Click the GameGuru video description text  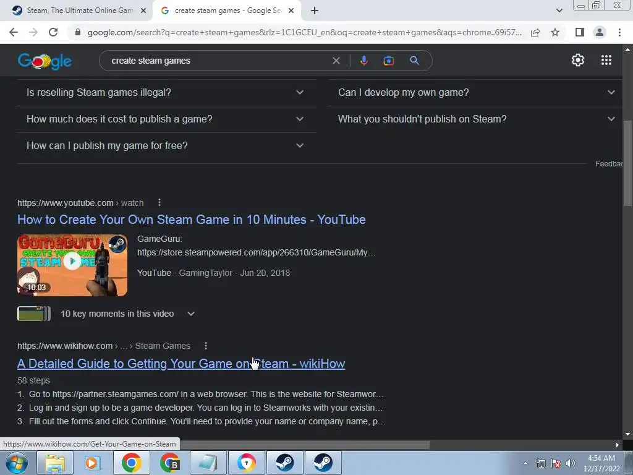(257, 246)
